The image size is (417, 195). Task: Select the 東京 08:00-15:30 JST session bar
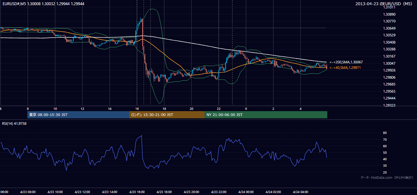coord(78,115)
